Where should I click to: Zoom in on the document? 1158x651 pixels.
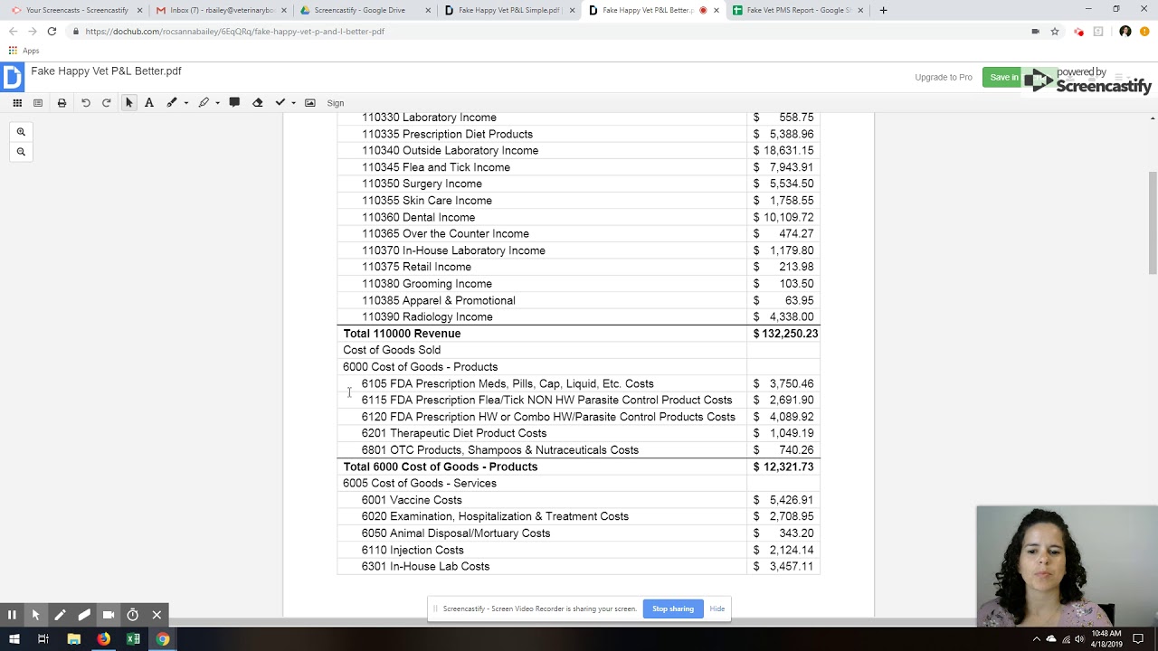[21, 132]
